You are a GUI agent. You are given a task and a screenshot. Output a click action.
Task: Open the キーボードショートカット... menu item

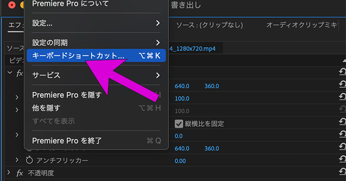[x=96, y=56]
